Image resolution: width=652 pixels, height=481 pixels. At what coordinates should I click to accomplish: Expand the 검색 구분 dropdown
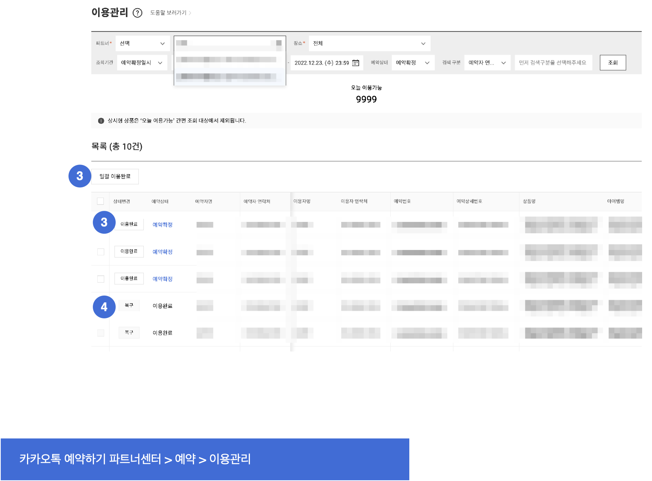pos(487,63)
